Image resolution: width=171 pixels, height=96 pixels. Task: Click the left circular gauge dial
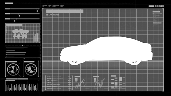pos(13,70)
